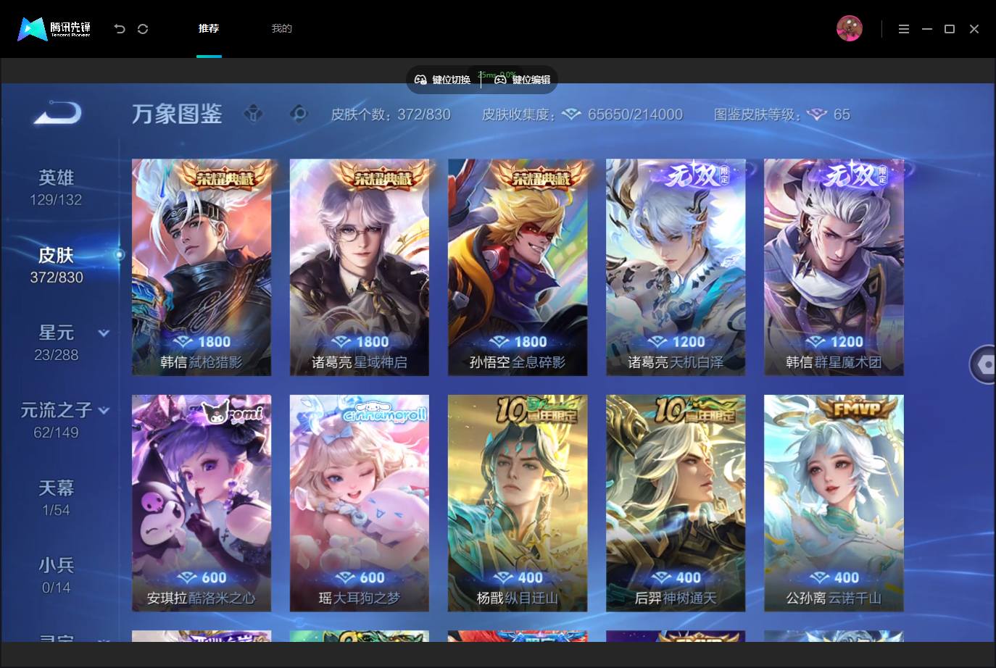Click the Tencent Pioneer logo
The image size is (996, 668).
[x=54, y=28]
